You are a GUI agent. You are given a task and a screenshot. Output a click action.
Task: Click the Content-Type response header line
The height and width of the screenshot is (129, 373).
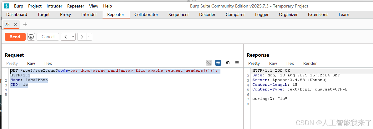point(300,90)
